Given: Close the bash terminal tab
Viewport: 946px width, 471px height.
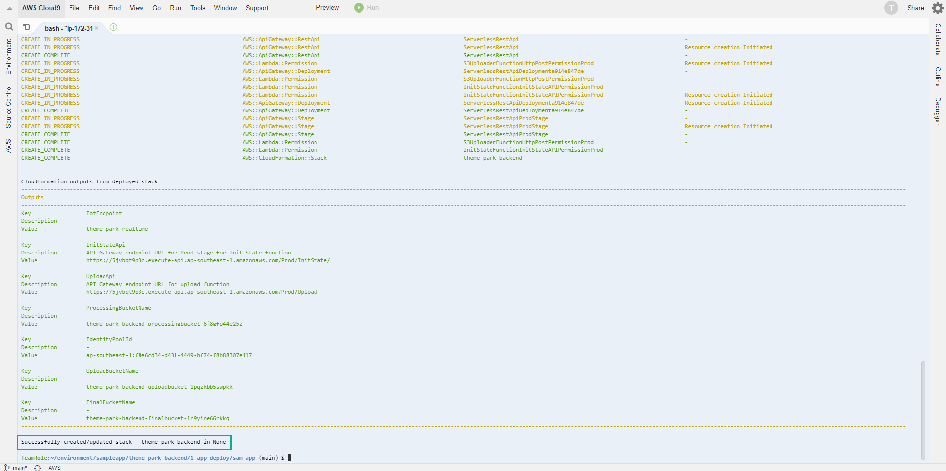Looking at the screenshot, I should click(x=97, y=28).
